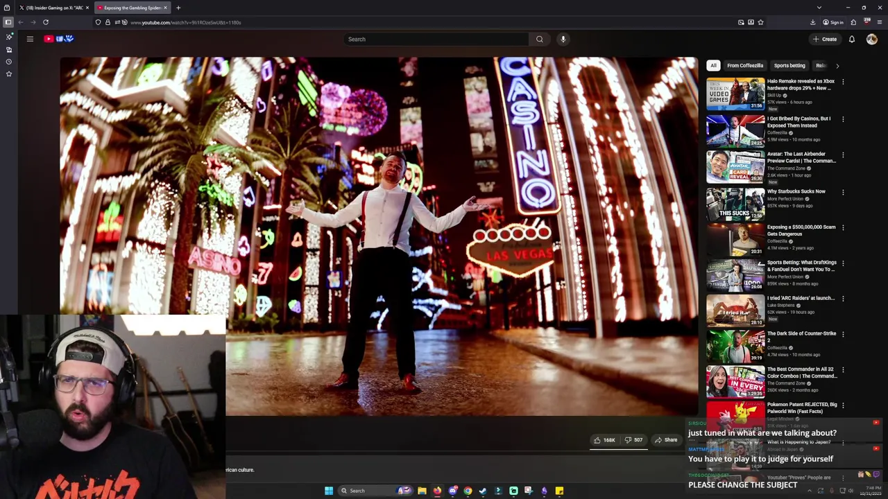This screenshot has width=888, height=499.
Task: Open the Why Starbucks Sucks Now thumbnail
Action: (735, 203)
